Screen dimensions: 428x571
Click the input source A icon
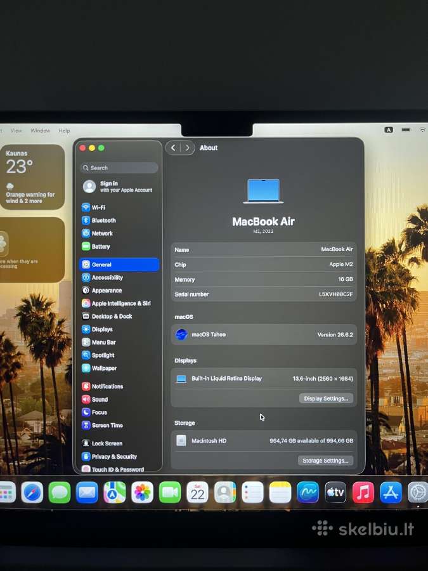pos(389,130)
